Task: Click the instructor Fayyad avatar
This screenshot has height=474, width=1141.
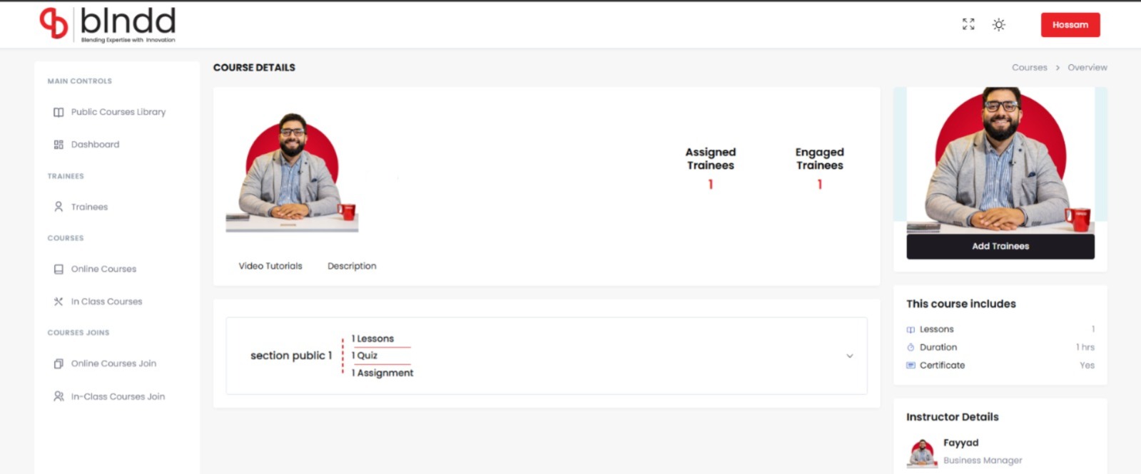Action: coord(922,452)
